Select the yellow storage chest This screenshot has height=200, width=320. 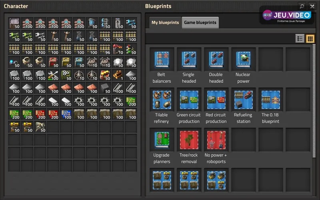click(x=66, y=62)
